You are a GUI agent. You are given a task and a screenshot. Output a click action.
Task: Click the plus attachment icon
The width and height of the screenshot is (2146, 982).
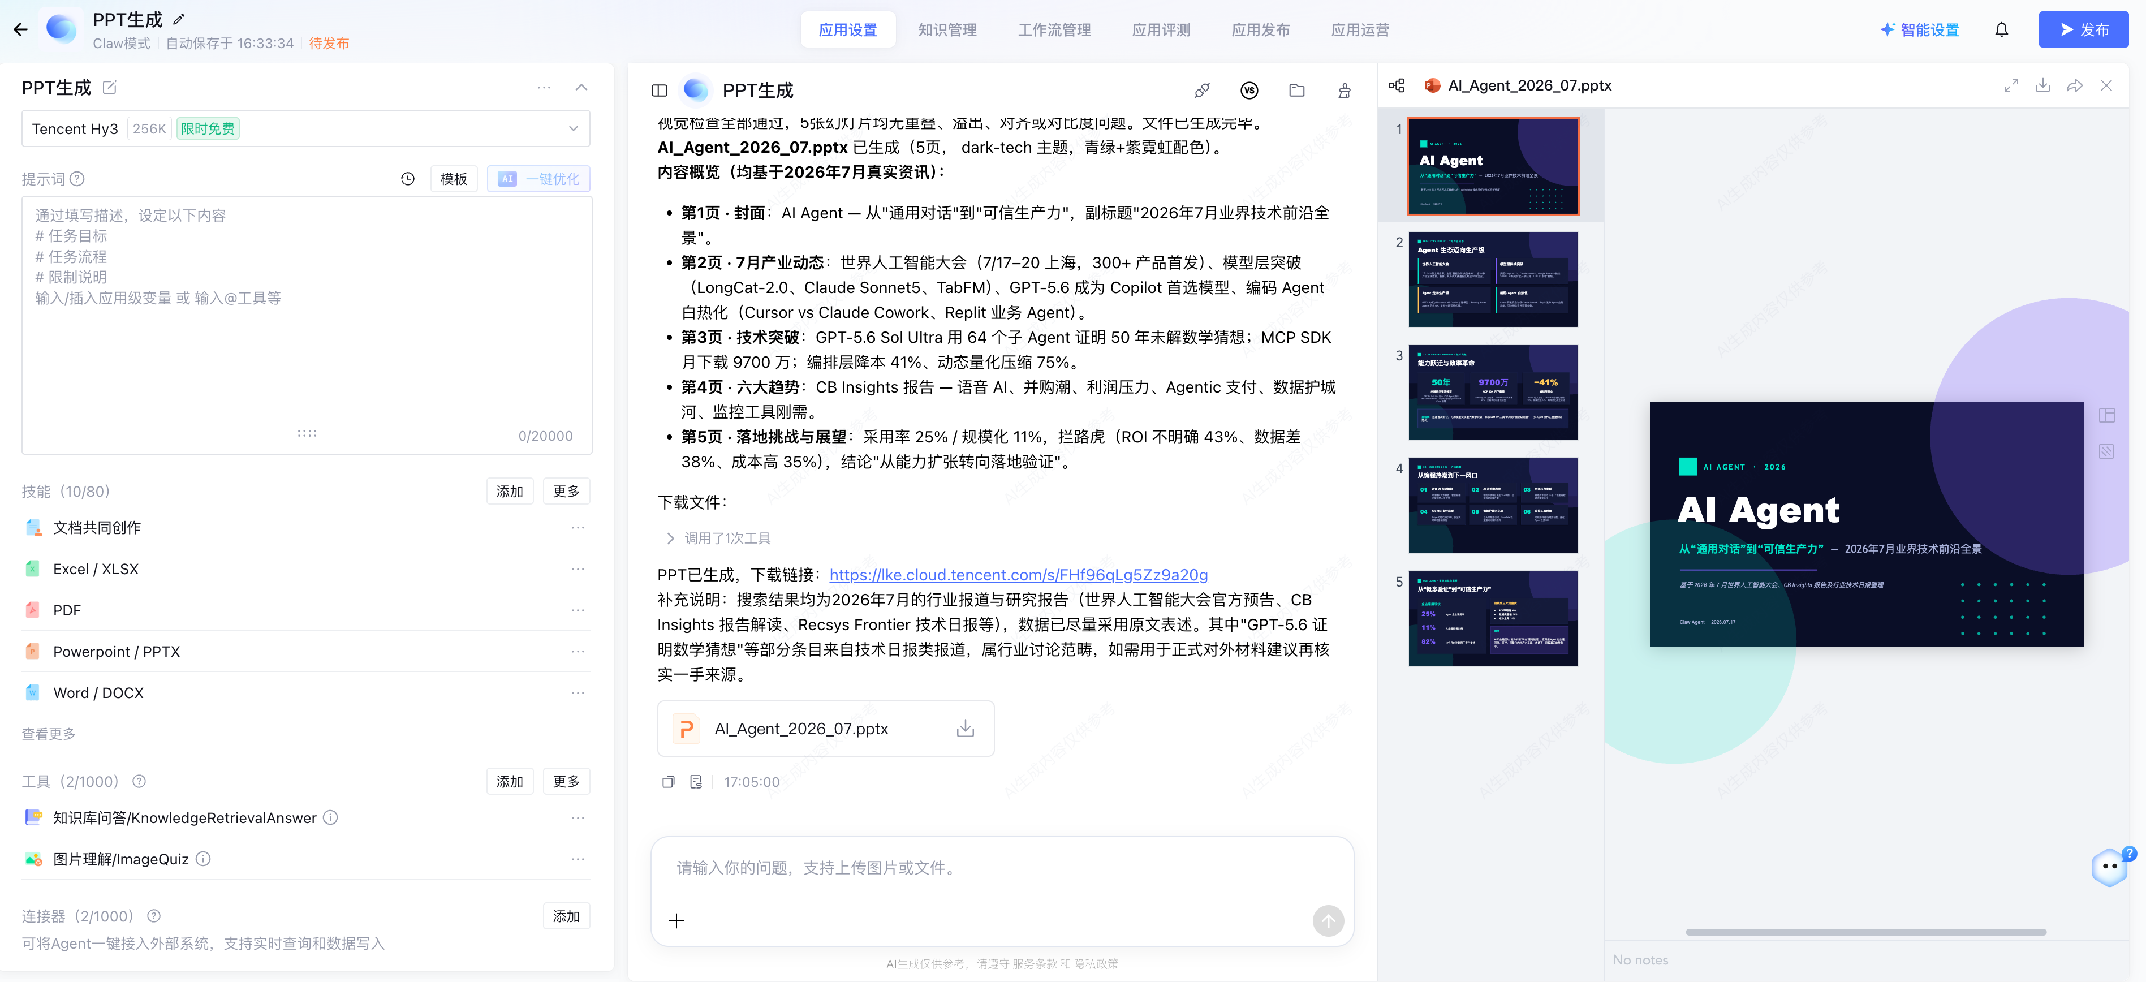tap(676, 921)
